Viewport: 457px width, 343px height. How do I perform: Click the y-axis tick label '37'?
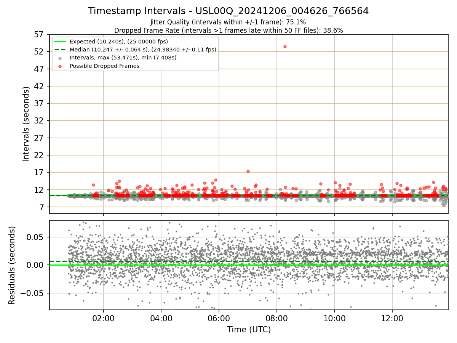[39, 103]
